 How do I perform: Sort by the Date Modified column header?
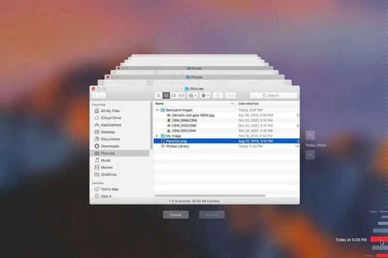pos(260,104)
